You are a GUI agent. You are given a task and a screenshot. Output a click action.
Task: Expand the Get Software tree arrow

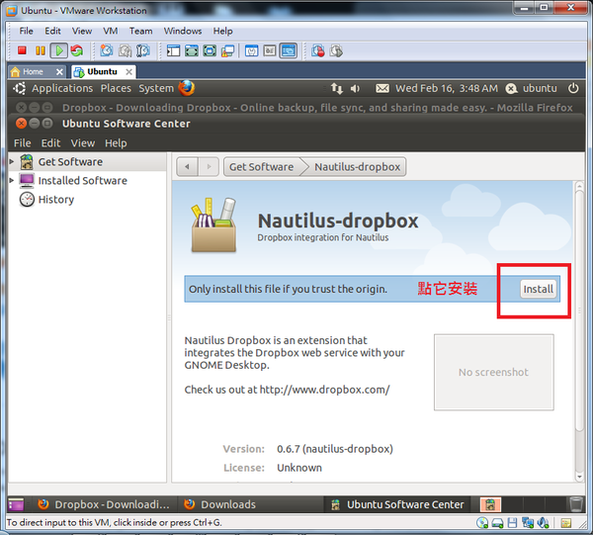click(12, 161)
